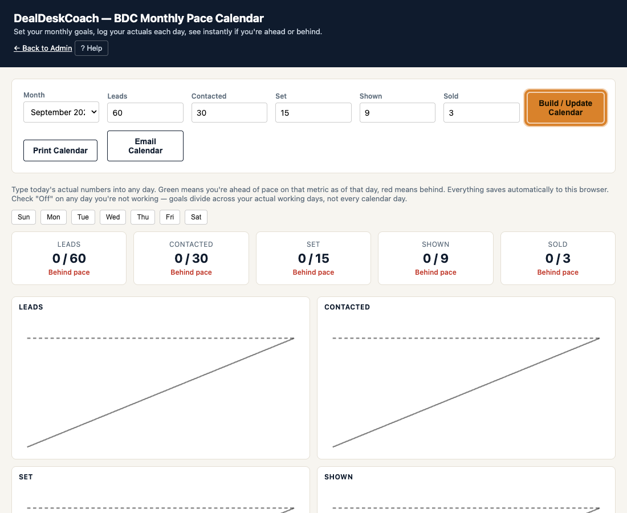Click Build / Update Calendar button

click(x=565, y=108)
